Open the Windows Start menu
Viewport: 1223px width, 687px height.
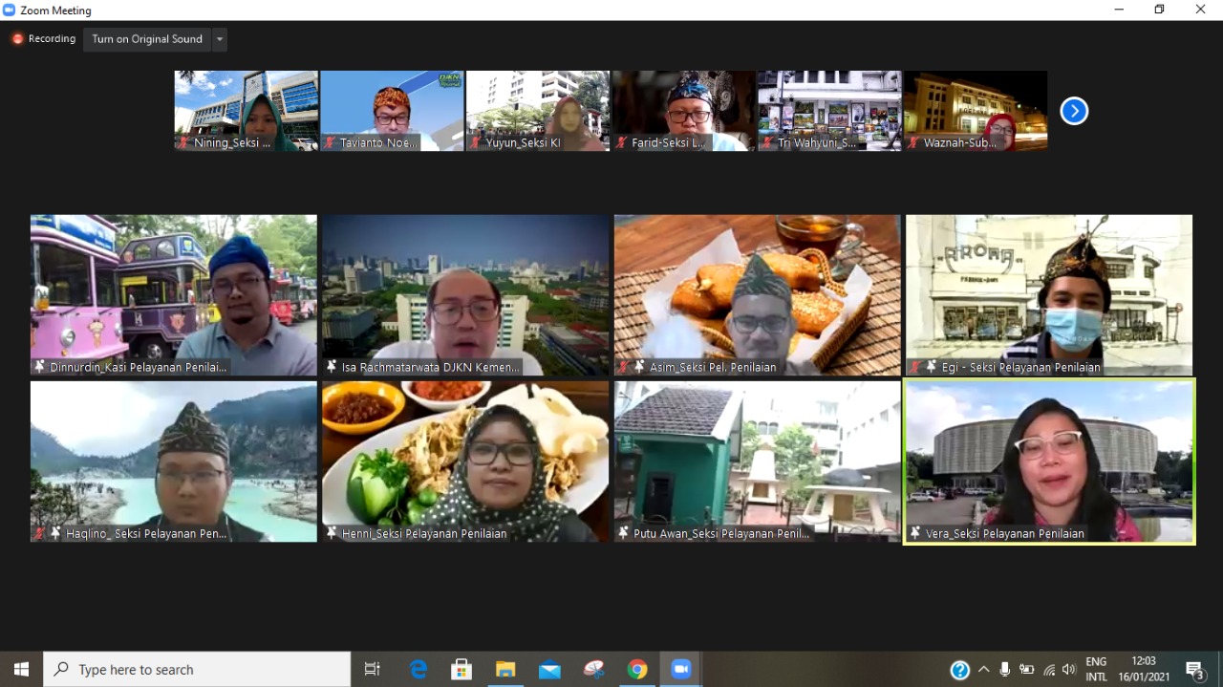point(21,670)
